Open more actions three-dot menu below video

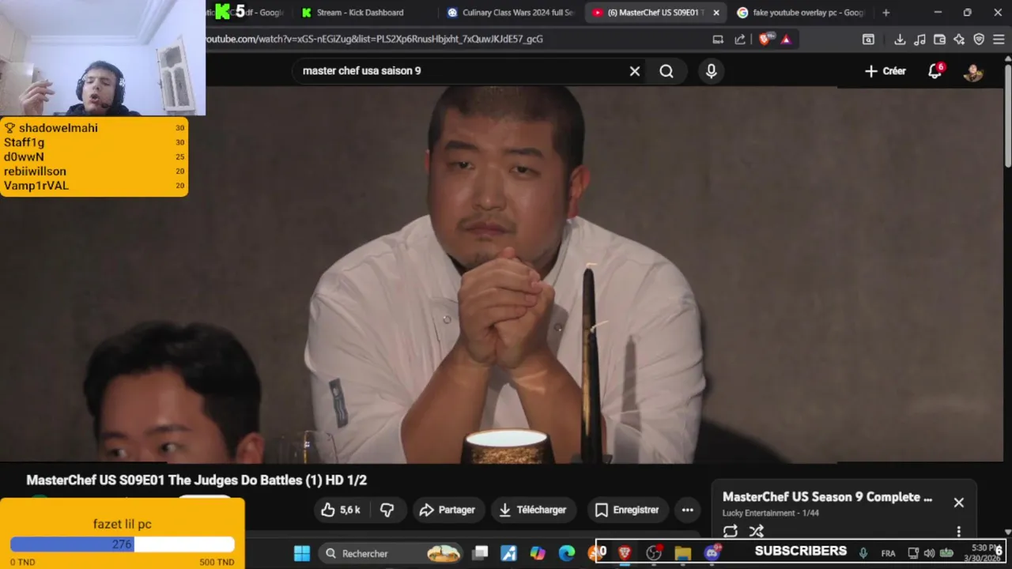click(687, 510)
